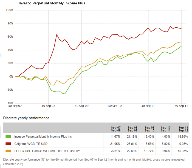
Task: Click the 60% y-axis label
Action: click(10, 37)
